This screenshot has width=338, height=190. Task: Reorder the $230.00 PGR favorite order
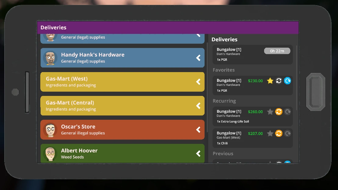tap(287, 81)
